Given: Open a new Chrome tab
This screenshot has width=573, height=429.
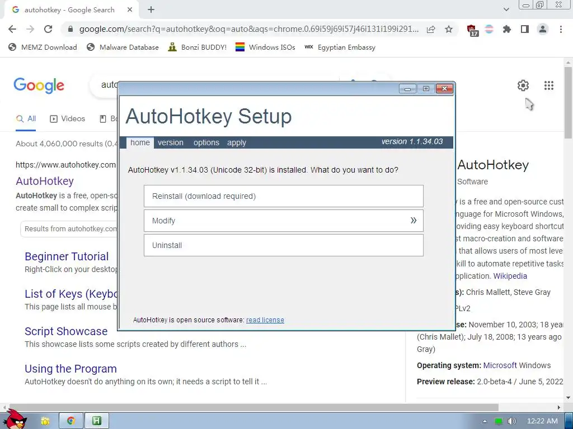Looking at the screenshot, I should click(151, 10).
